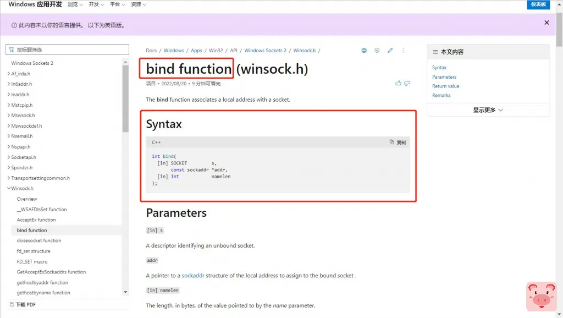Open fd_set structure page
This screenshot has height=318, width=563.
tap(34, 251)
